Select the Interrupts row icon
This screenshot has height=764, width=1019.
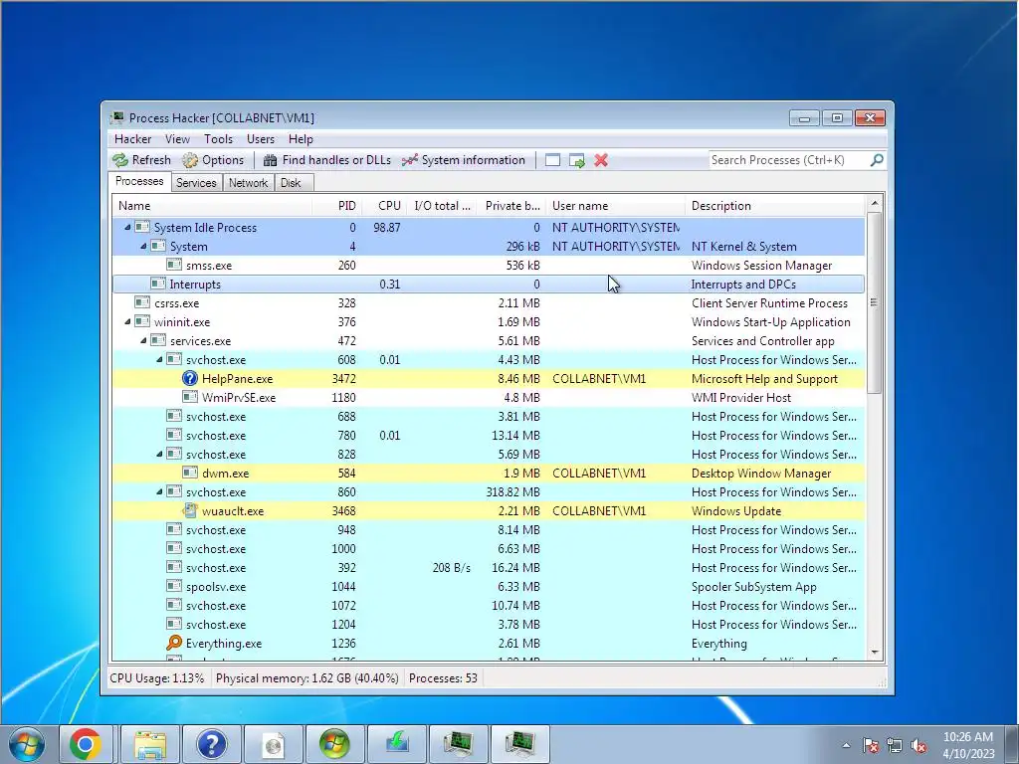point(158,284)
